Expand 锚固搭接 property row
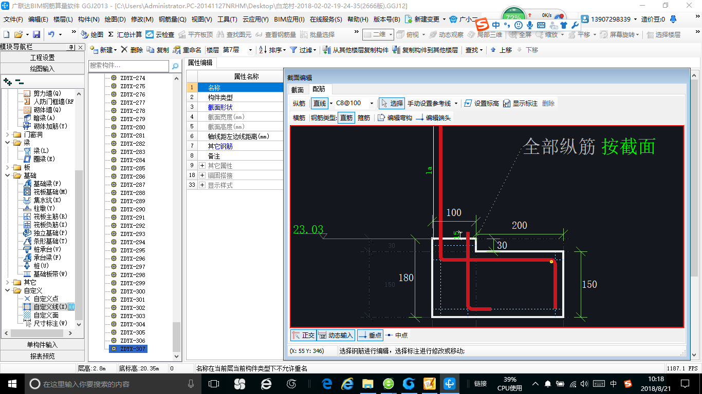This screenshot has width=702, height=394. [202, 175]
